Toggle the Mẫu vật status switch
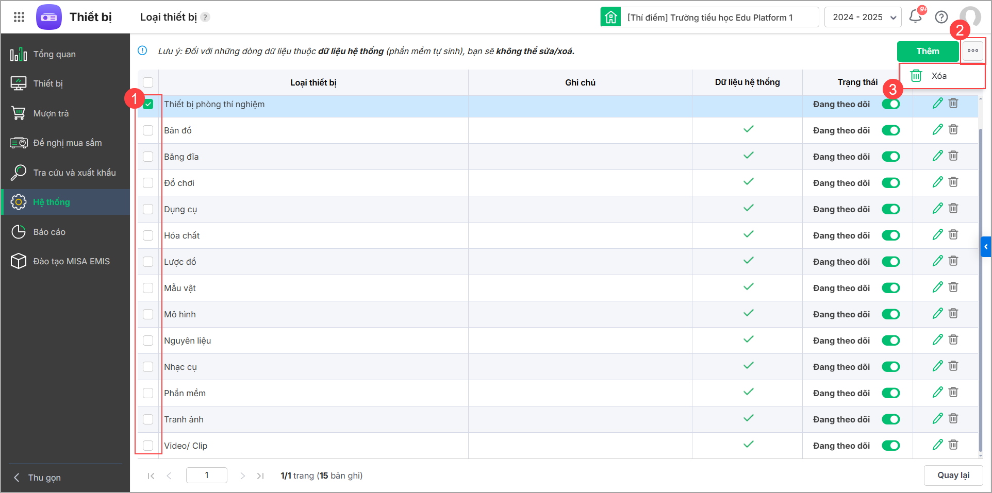 pyautogui.click(x=891, y=288)
